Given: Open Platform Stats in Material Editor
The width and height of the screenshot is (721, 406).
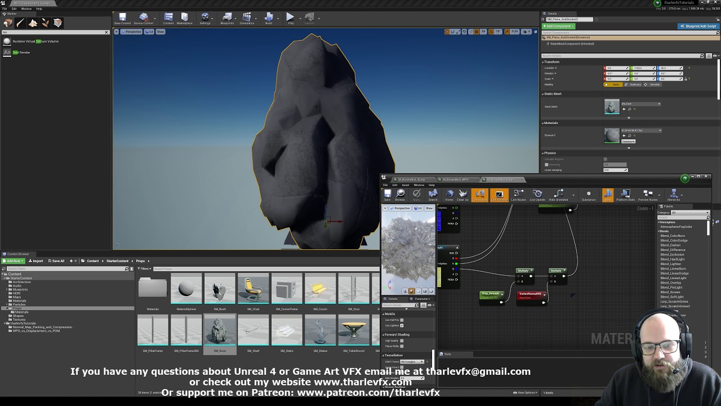Looking at the screenshot, I should (x=625, y=196).
